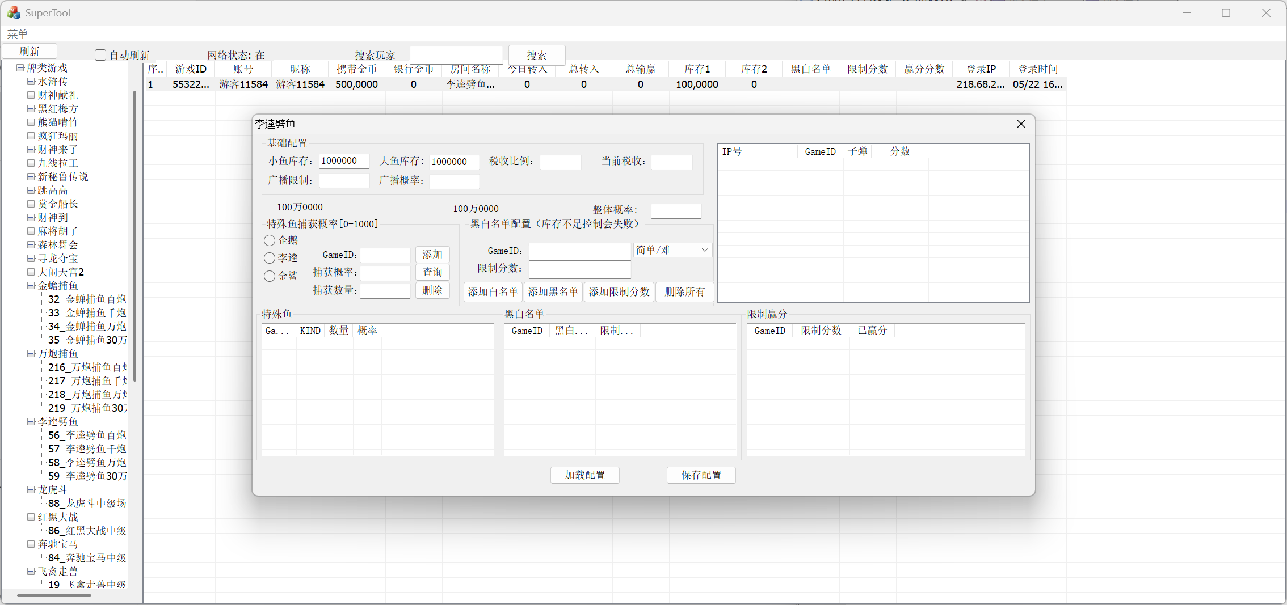This screenshot has width=1287, height=605.
Task: Click the 删除所有 button
Action: tap(684, 292)
